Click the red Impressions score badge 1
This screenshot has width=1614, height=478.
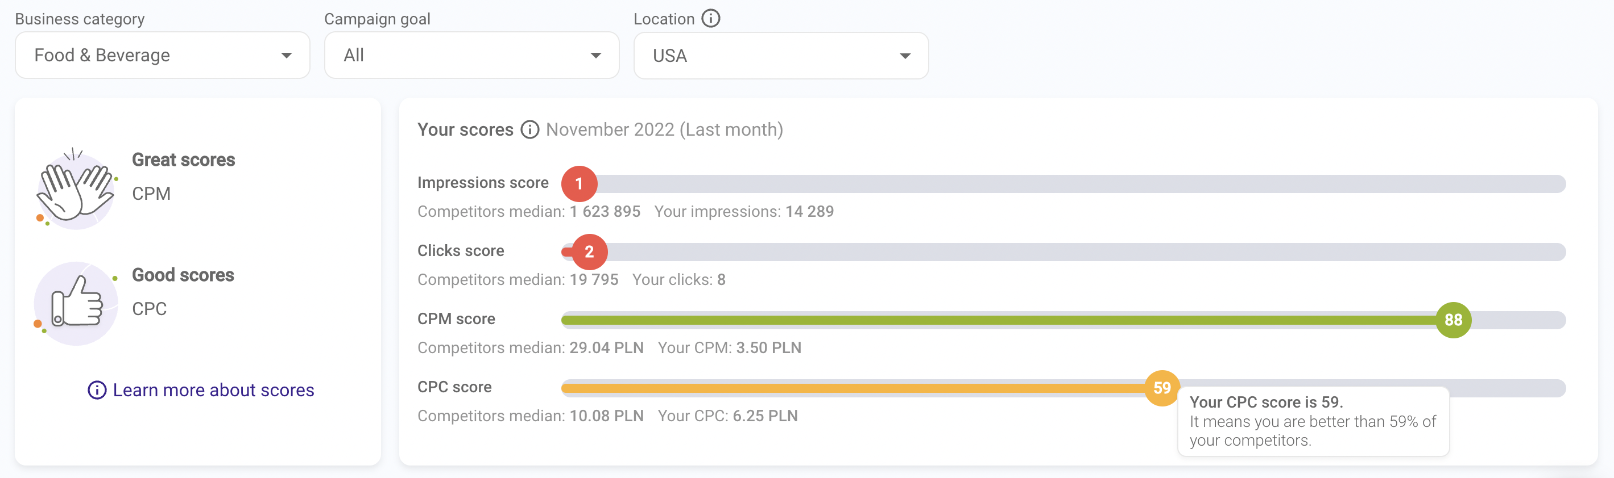(579, 184)
